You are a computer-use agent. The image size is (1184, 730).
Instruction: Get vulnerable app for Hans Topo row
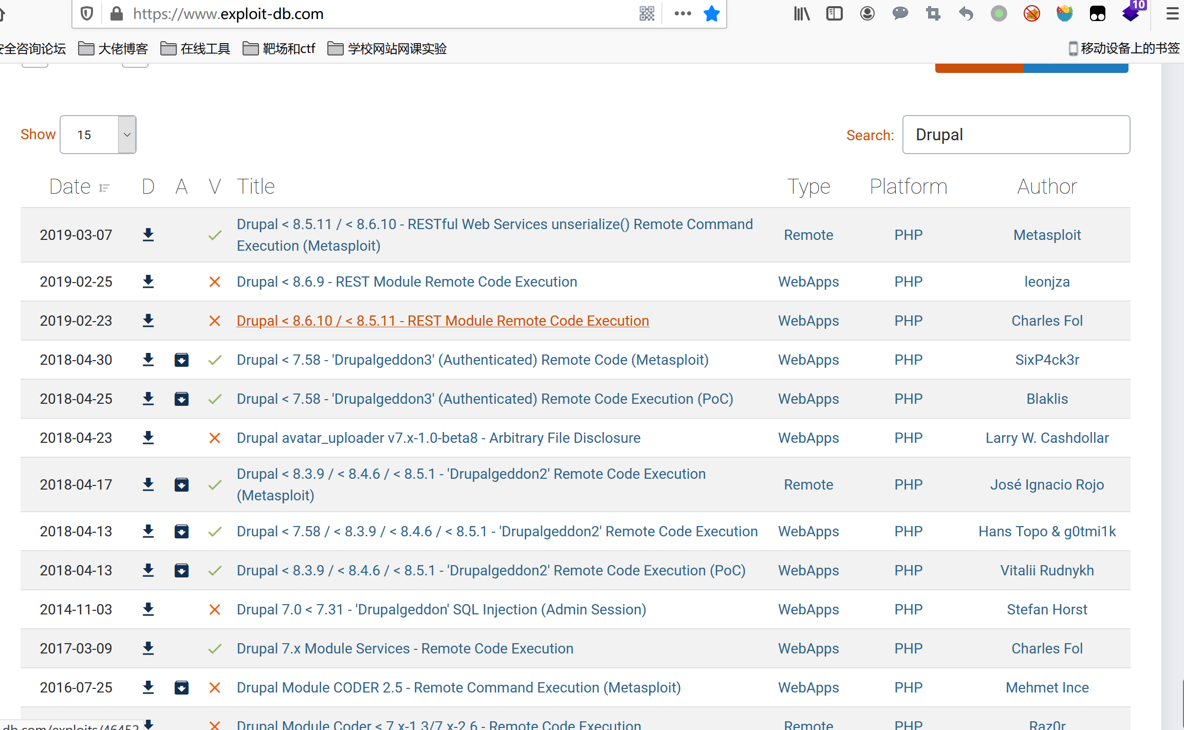click(181, 531)
